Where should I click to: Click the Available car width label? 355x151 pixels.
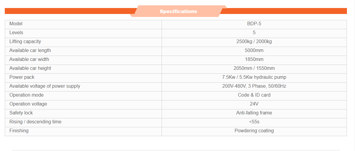click(x=29, y=59)
